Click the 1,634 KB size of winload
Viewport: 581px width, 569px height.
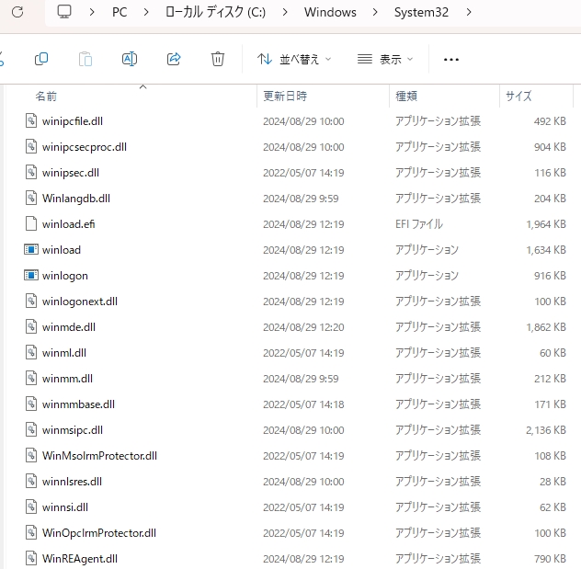(546, 250)
